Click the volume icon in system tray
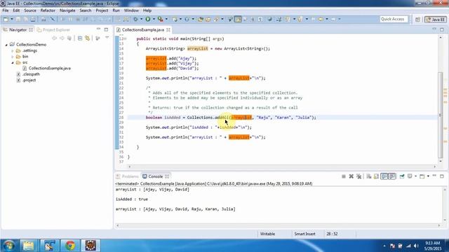The width and height of the screenshot is (449, 252). (x=416, y=246)
